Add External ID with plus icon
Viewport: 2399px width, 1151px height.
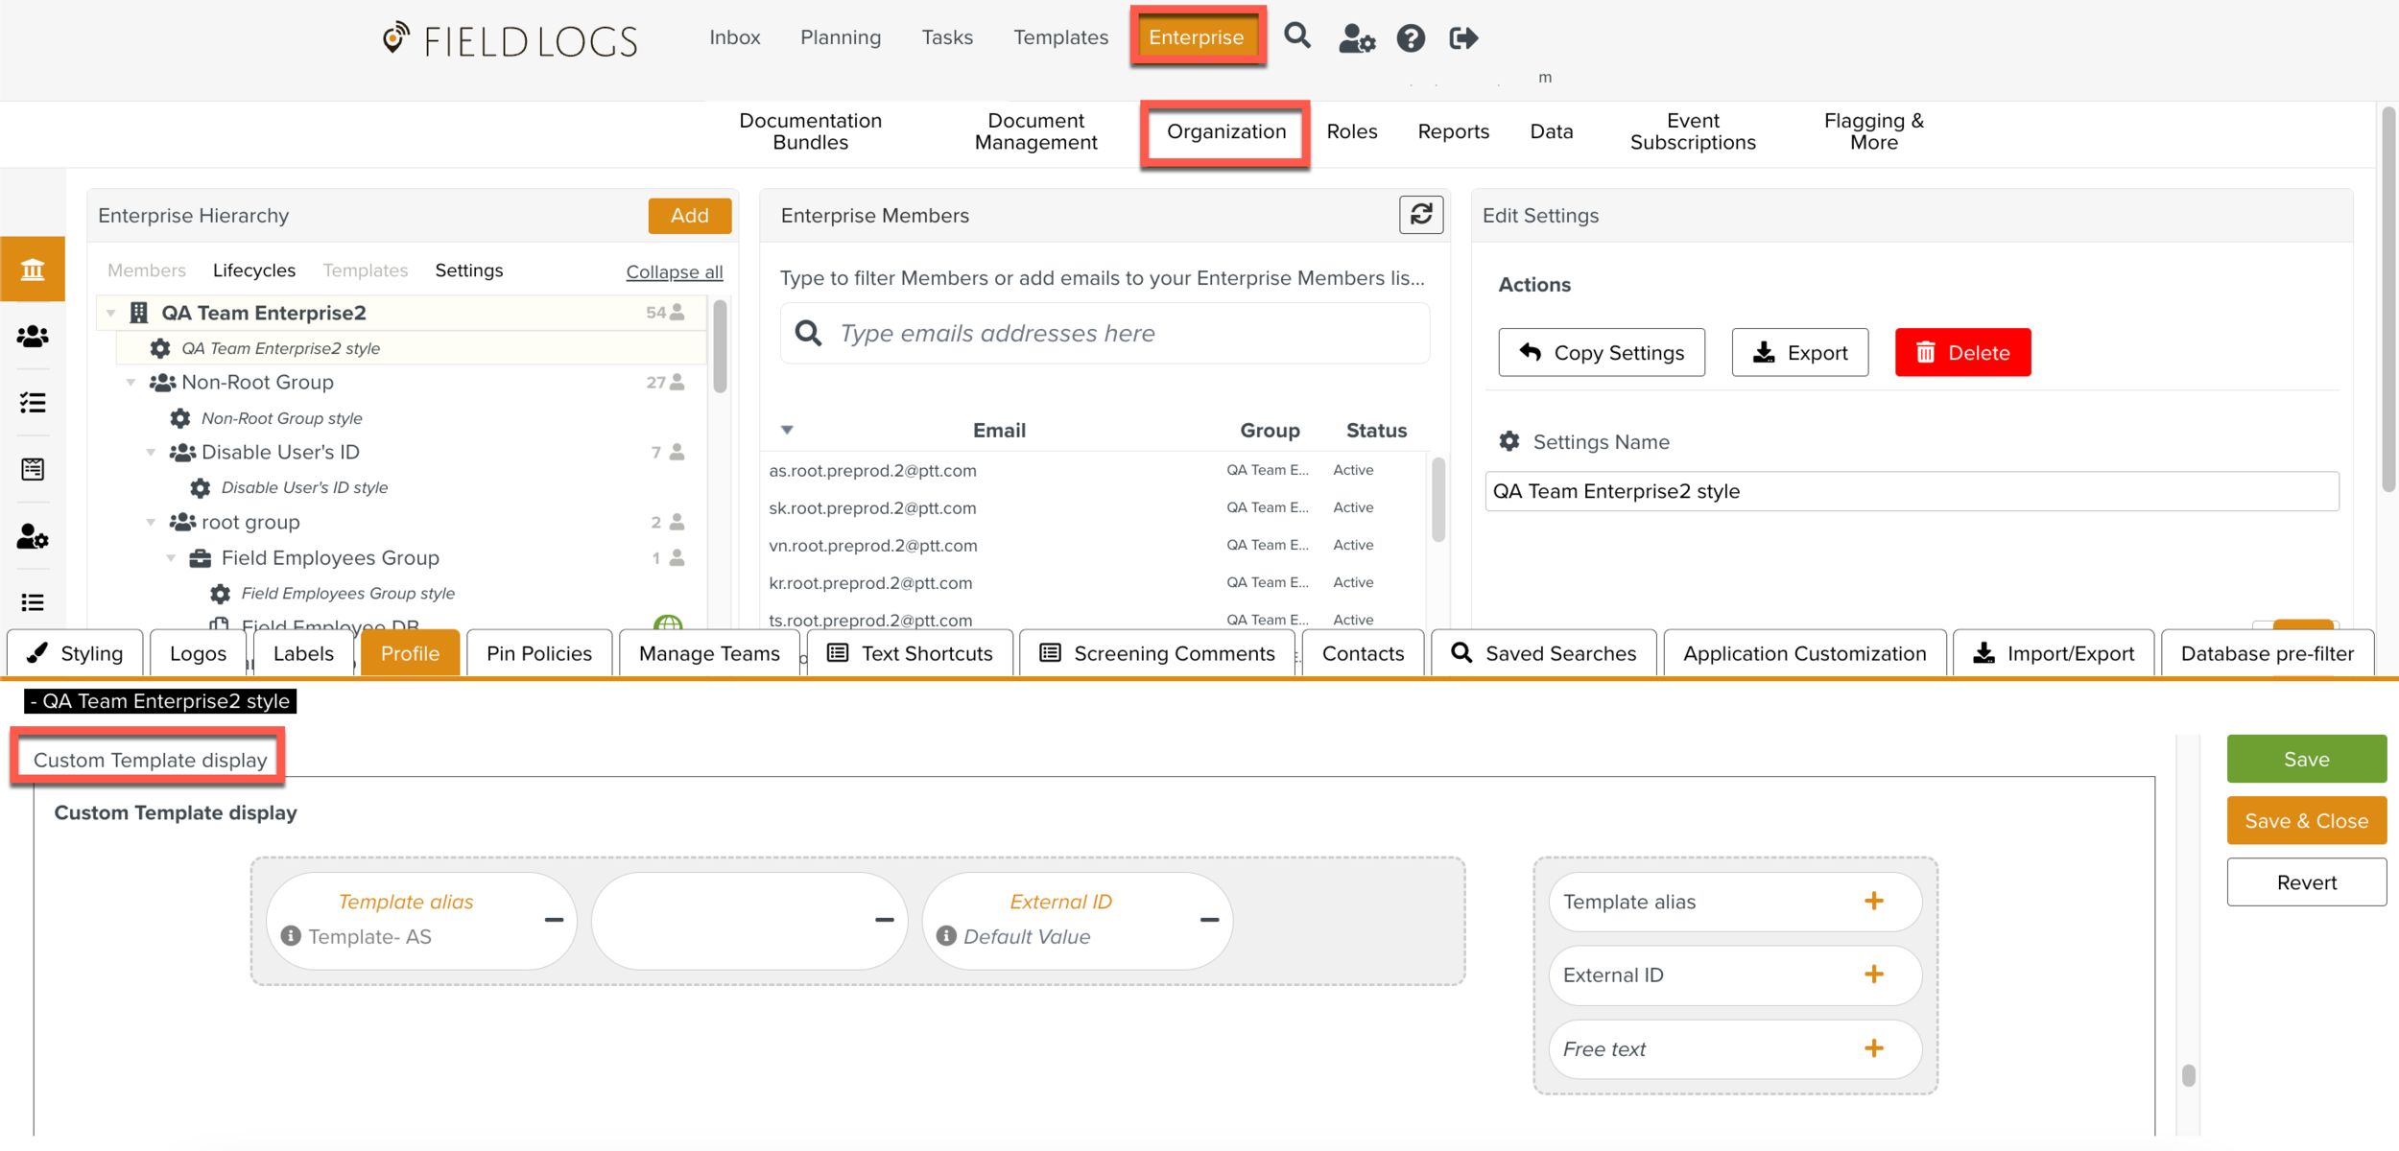[x=1873, y=975]
